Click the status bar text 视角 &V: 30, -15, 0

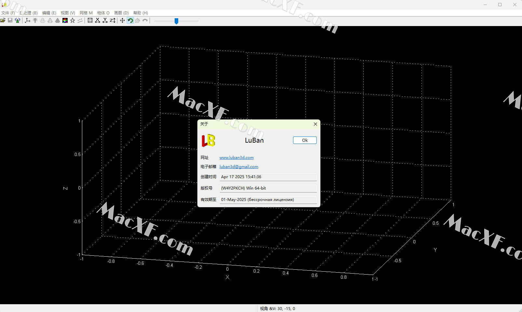pos(277,309)
